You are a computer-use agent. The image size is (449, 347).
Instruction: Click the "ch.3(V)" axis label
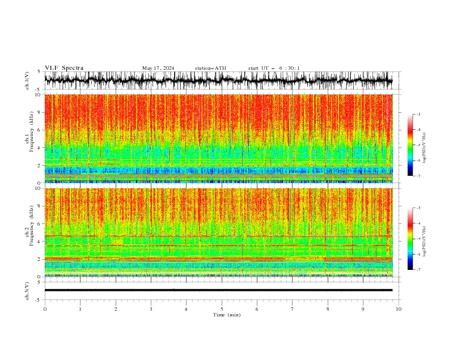pyautogui.click(x=27, y=291)
